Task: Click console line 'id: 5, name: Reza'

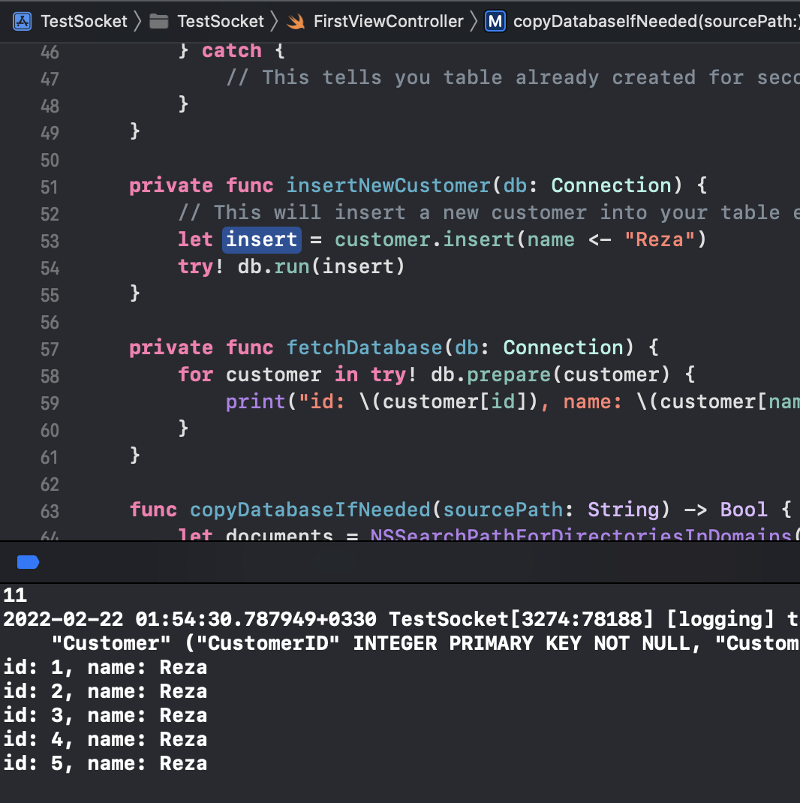Action: (x=106, y=763)
